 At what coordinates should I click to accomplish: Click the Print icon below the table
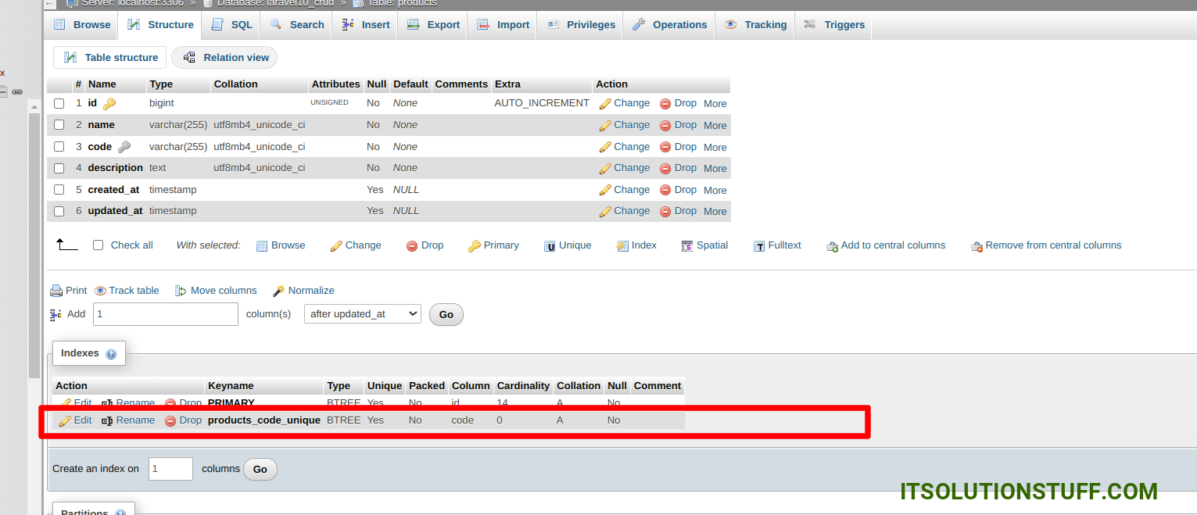(56, 291)
